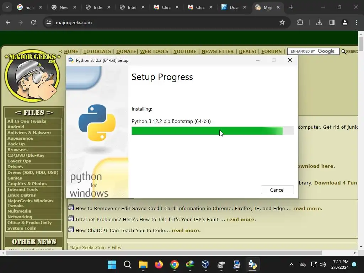Select Python installer taskbar icon
Image resolution: width=364 pixels, height=273 pixels.
point(252,264)
